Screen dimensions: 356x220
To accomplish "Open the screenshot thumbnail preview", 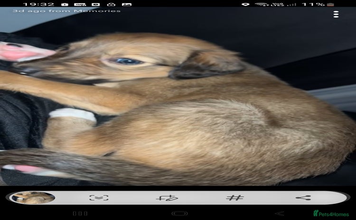I will tap(33, 198).
